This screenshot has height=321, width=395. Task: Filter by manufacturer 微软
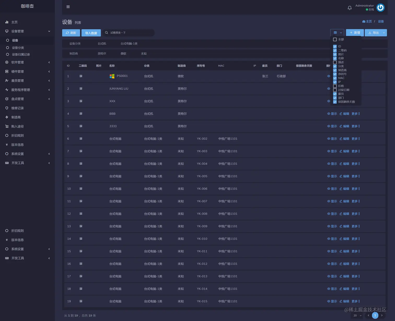tap(124, 54)
